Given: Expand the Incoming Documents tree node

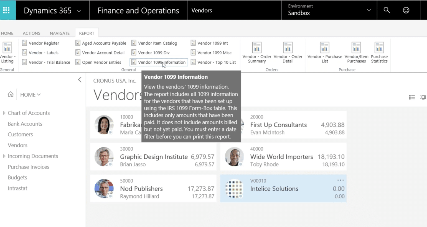Looking at the screenshot, I should click(x=4, y=156).
